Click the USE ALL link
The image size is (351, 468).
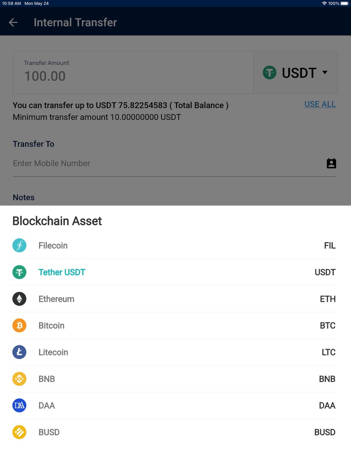click(320, 104)
